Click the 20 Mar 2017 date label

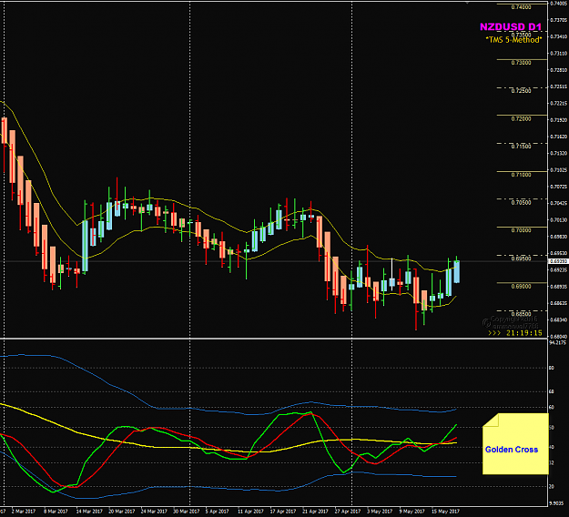click(122, 512)
